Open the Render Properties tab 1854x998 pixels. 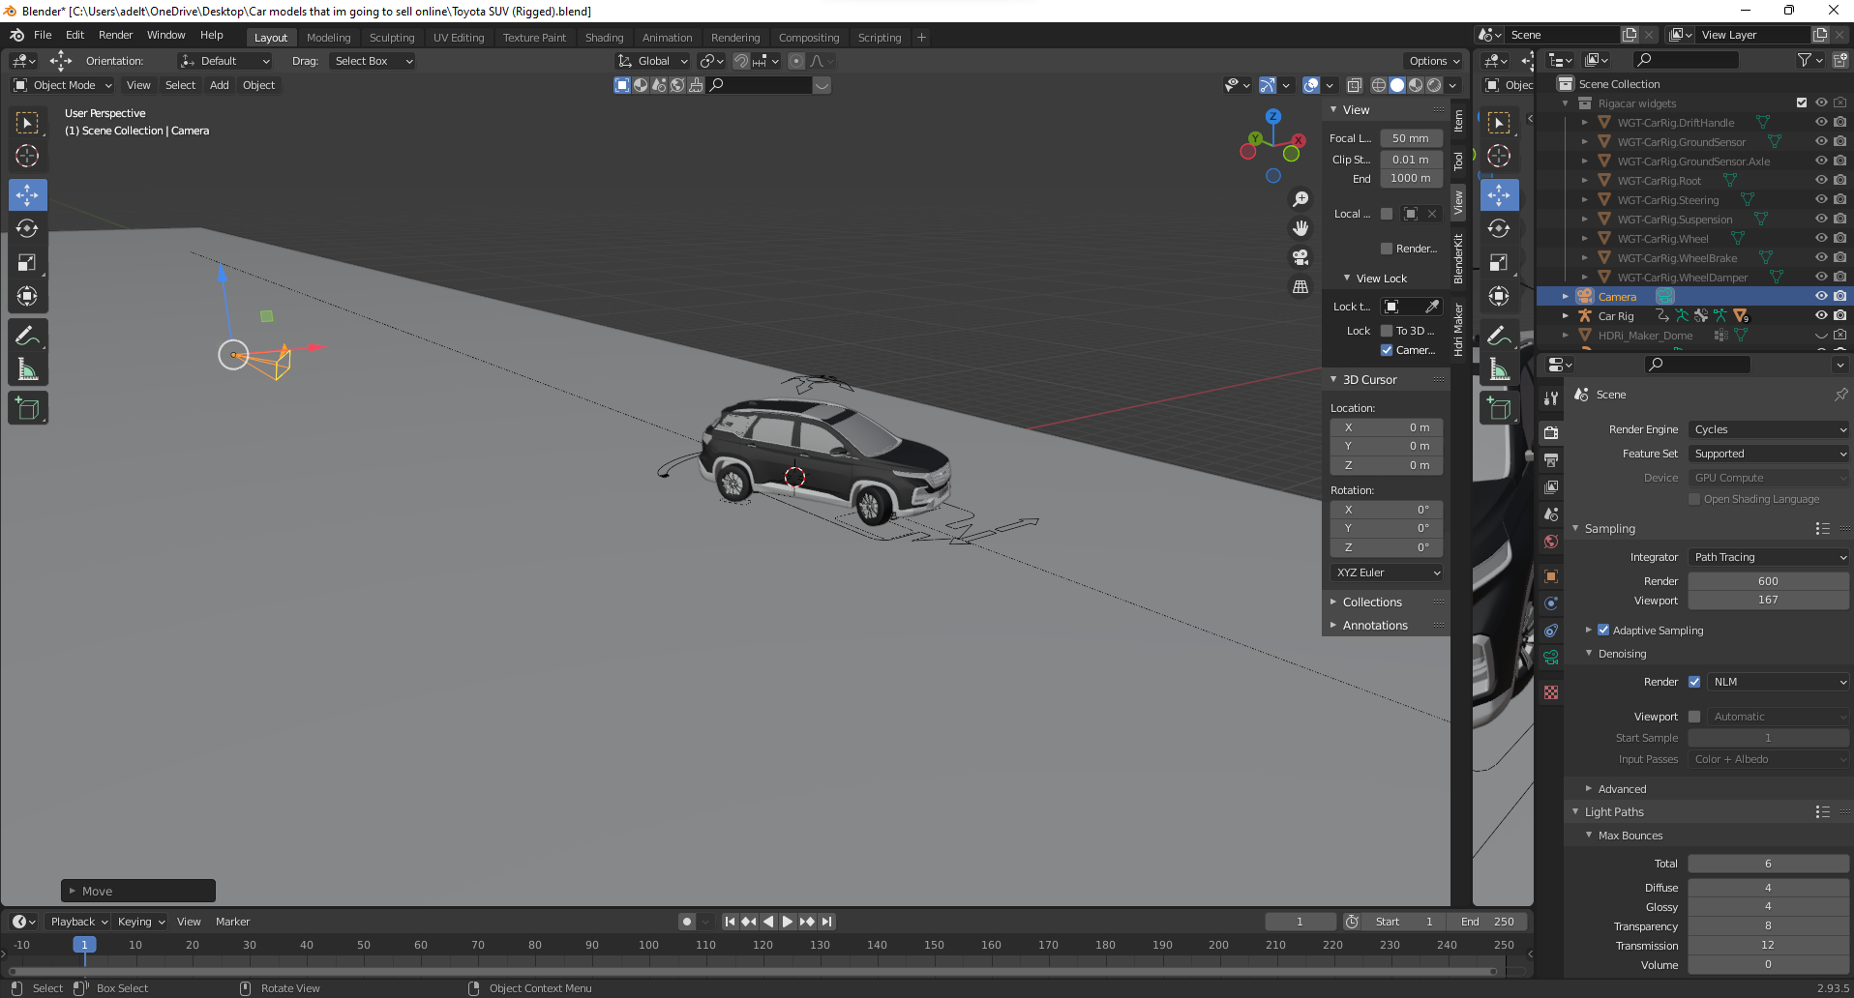1552,432
